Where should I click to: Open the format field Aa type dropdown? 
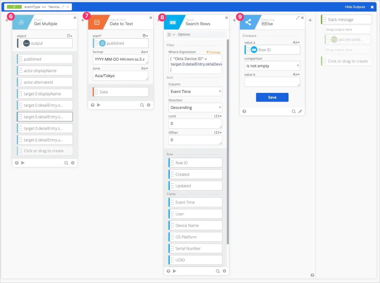[145, 52]
